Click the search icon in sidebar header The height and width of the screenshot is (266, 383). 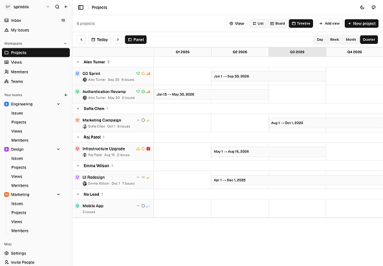pyautogui.click(x=57, y=7)
